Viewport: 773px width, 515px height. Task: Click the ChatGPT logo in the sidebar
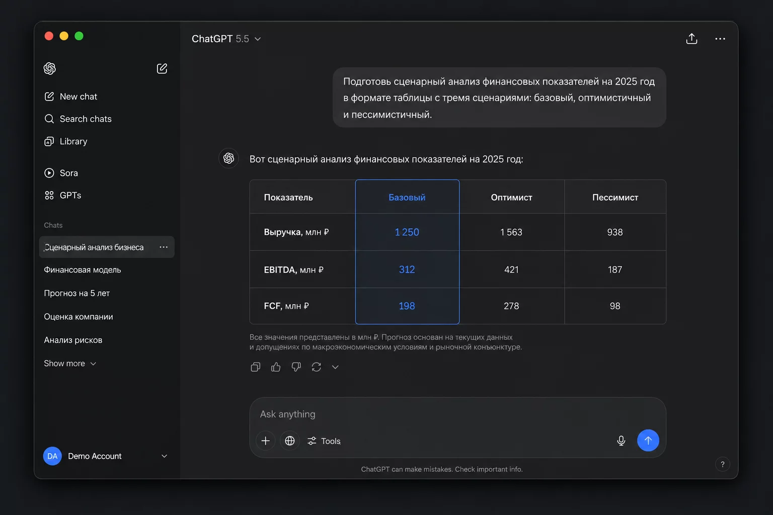click(49, 68)
